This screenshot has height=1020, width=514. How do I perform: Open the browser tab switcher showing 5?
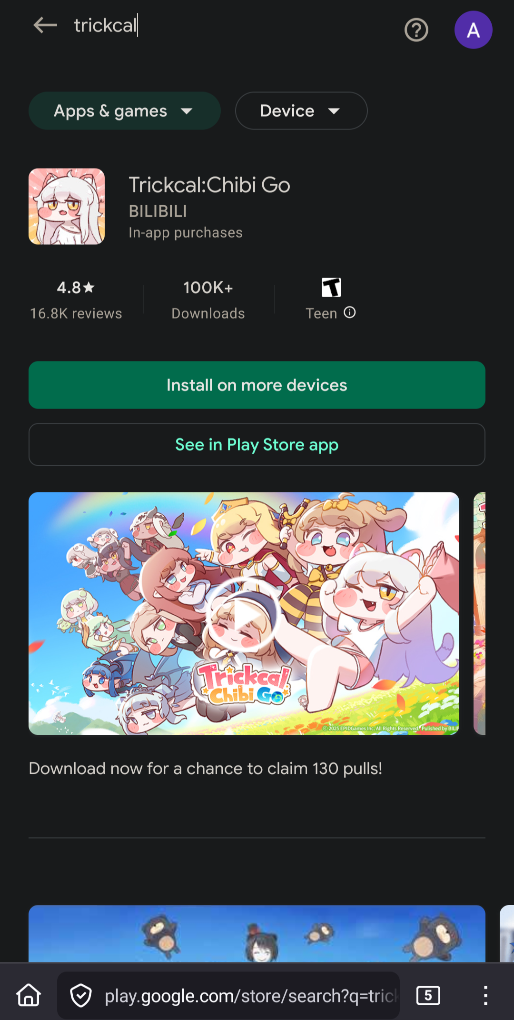428,995
